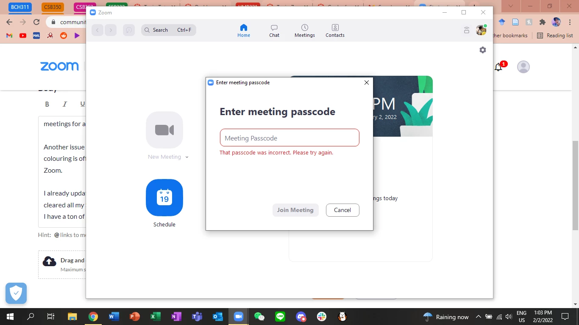This screenshot has height=325, width=579.
Task: Open the community page user avatar
Action: [x=523, y=67]
